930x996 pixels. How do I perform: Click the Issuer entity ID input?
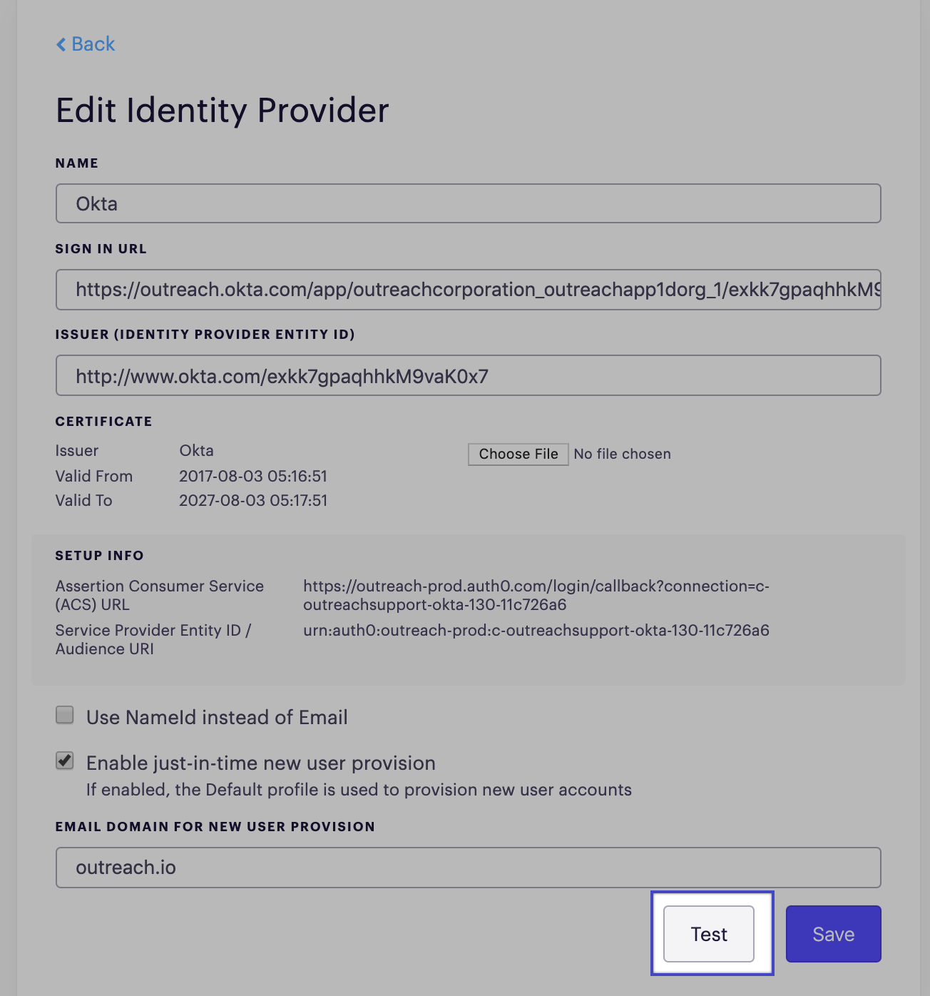[x=469, y=375]
